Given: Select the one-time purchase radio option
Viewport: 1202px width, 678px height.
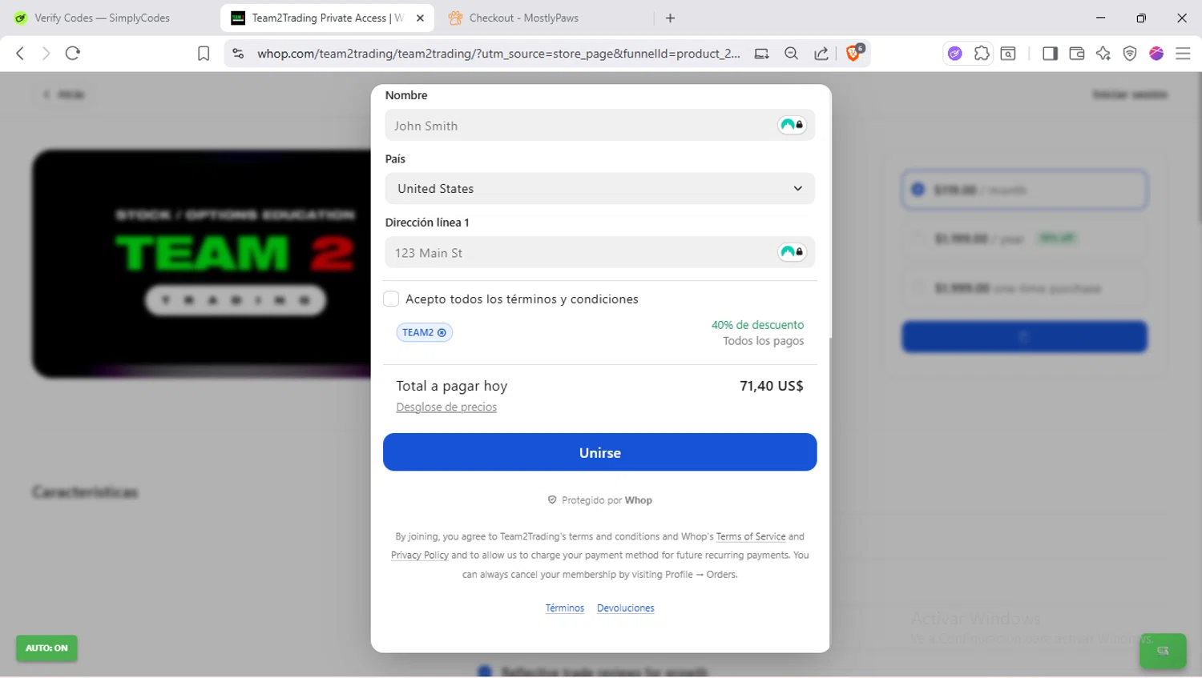Looking at the screenshot, I should (918, 287).
